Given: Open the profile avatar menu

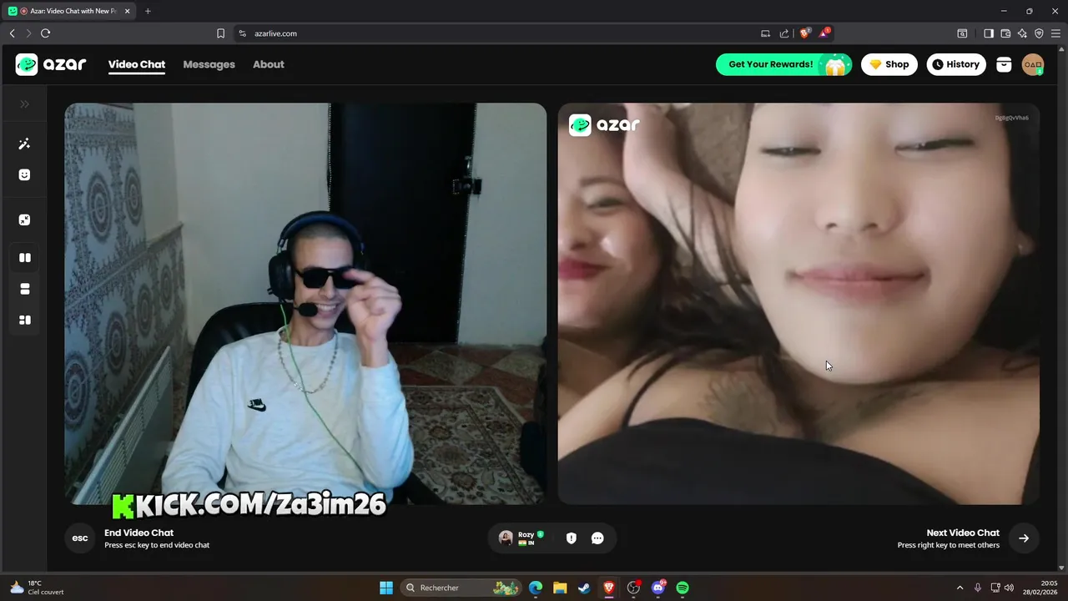Looking at the screenshot, I should coord(1033,64).
